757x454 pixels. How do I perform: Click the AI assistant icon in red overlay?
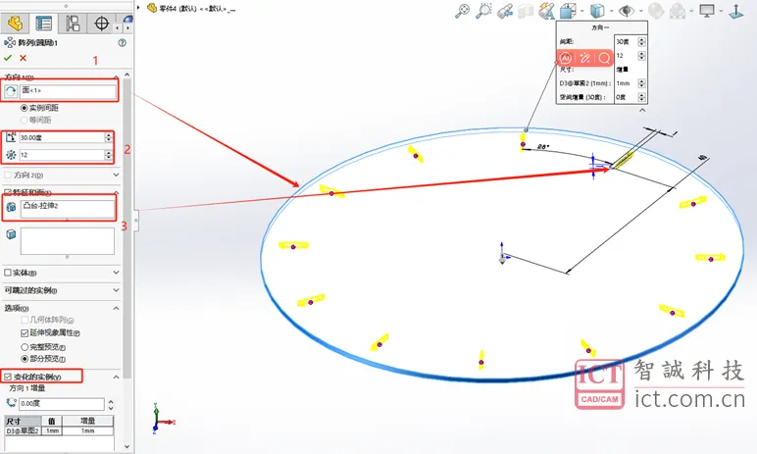(566, 59)
